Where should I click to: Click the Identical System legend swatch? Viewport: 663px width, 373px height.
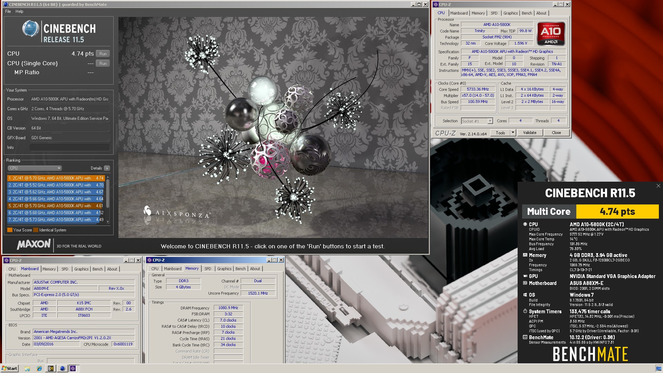pyautogui.click(x=36, y=230)
